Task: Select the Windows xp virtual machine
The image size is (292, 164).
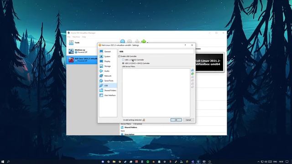Action: click(x=82, y=51)
